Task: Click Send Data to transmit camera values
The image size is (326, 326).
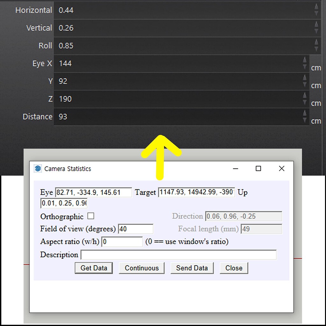Action: (x=192, y=268)
